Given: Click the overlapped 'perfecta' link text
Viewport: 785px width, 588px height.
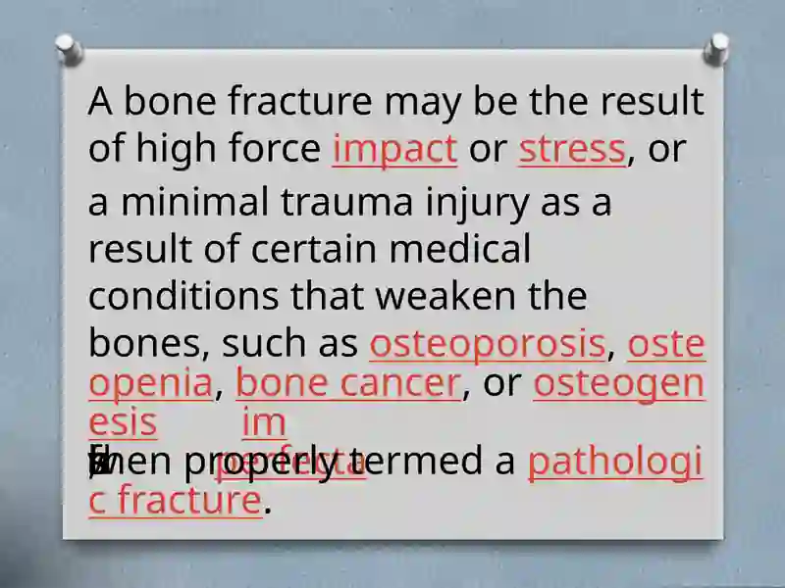Looking at the screenshot, I should (291, 463).
